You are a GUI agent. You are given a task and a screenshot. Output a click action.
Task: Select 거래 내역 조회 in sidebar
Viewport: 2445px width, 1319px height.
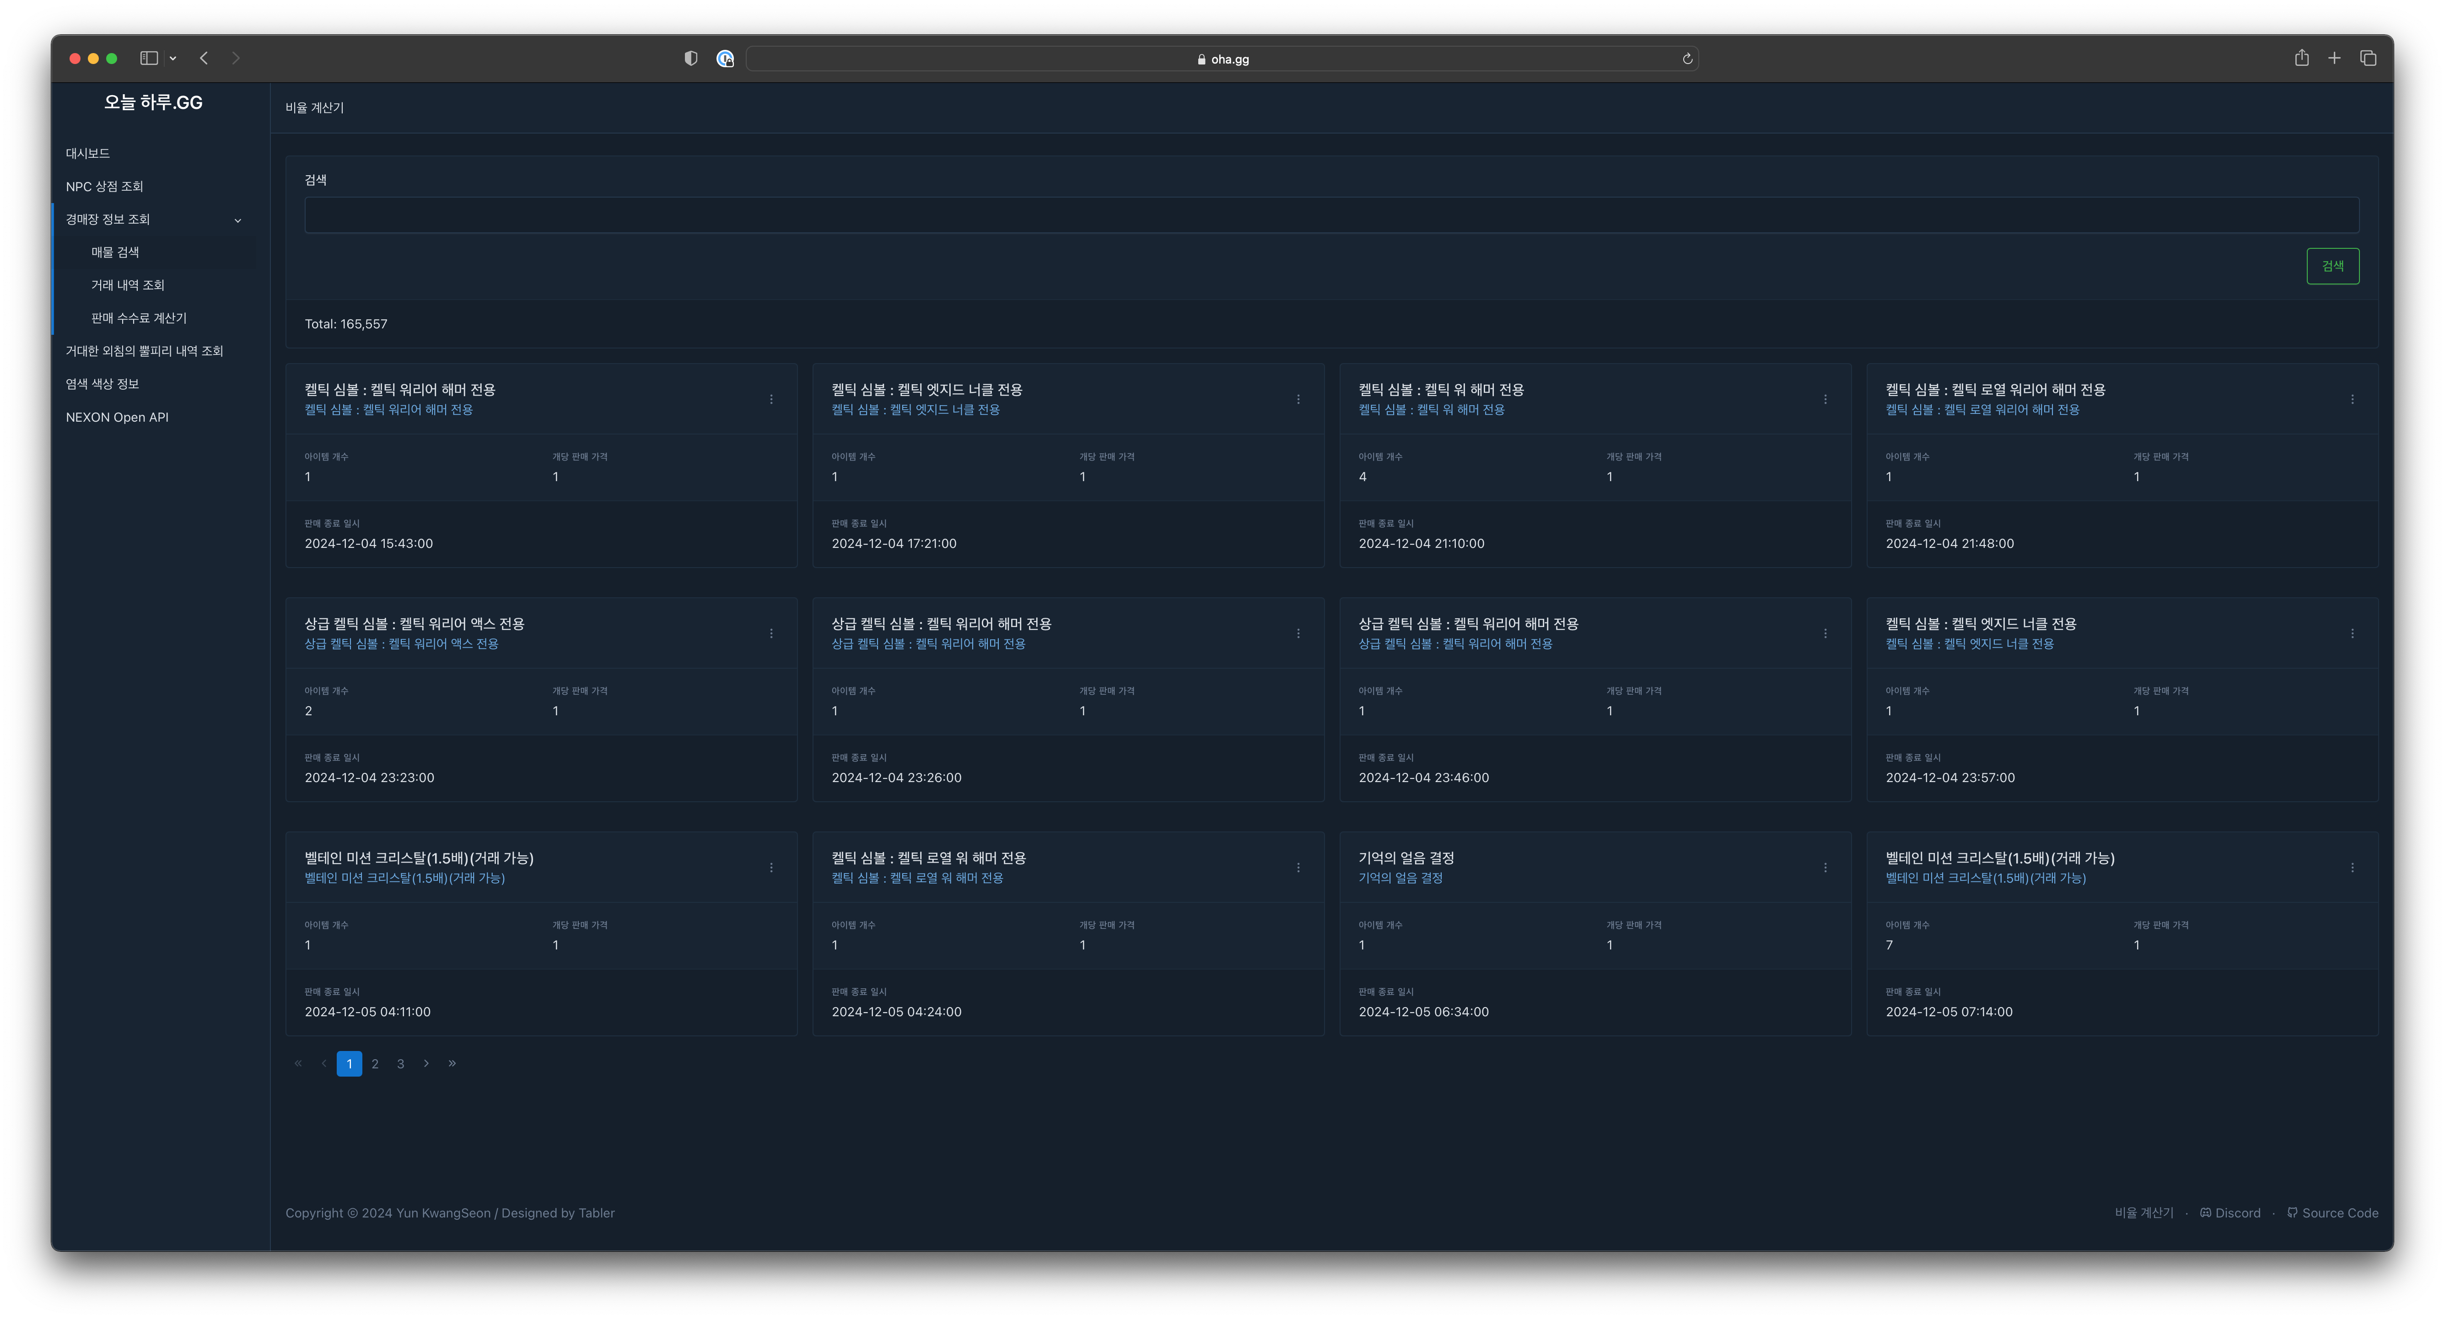click(x=127, y=284)
